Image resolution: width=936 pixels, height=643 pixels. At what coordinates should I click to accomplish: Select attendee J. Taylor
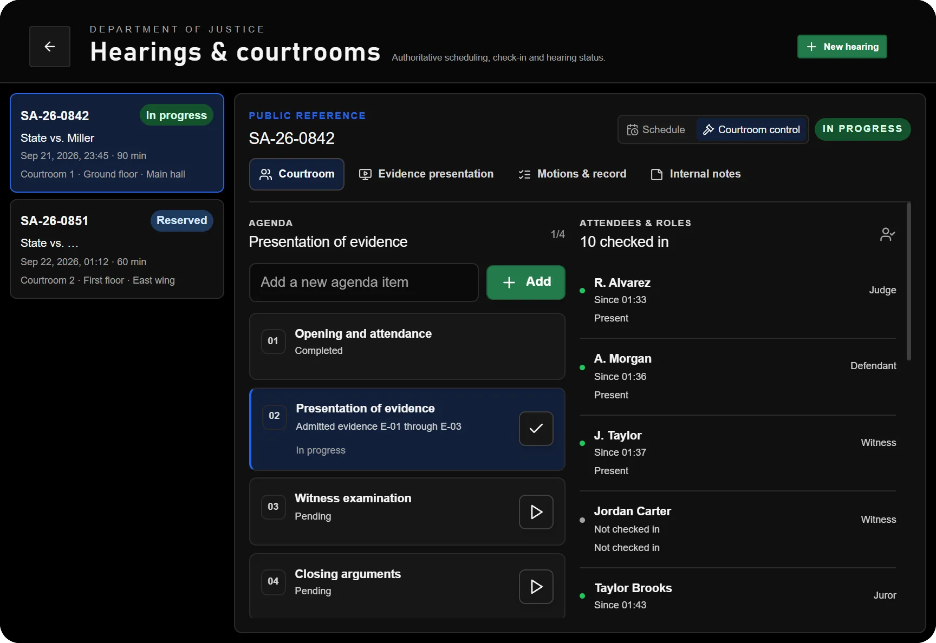738,453
